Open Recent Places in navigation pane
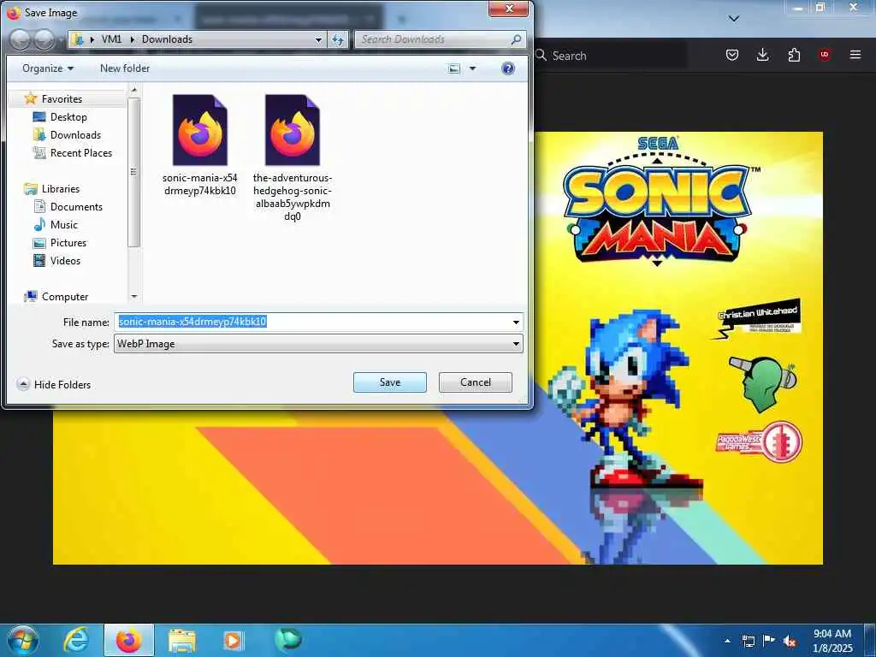This screenshot has width=876, height=657. [81, 152]
